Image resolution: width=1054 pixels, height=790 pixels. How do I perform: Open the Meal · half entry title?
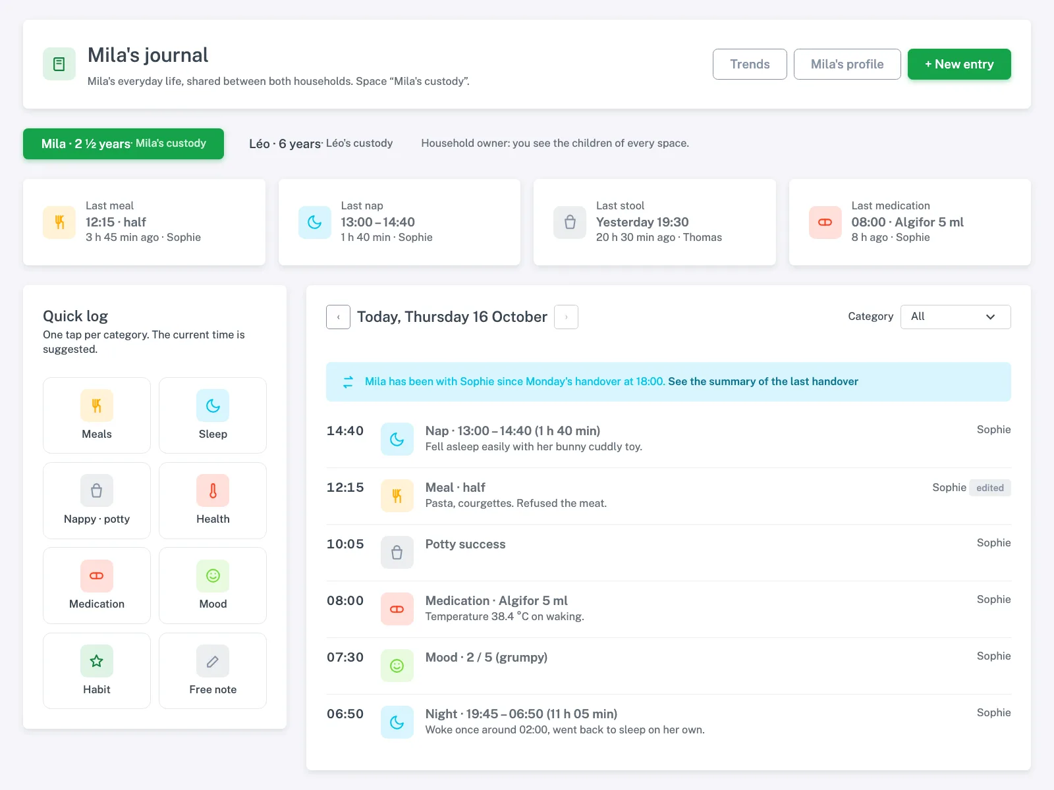455,487
